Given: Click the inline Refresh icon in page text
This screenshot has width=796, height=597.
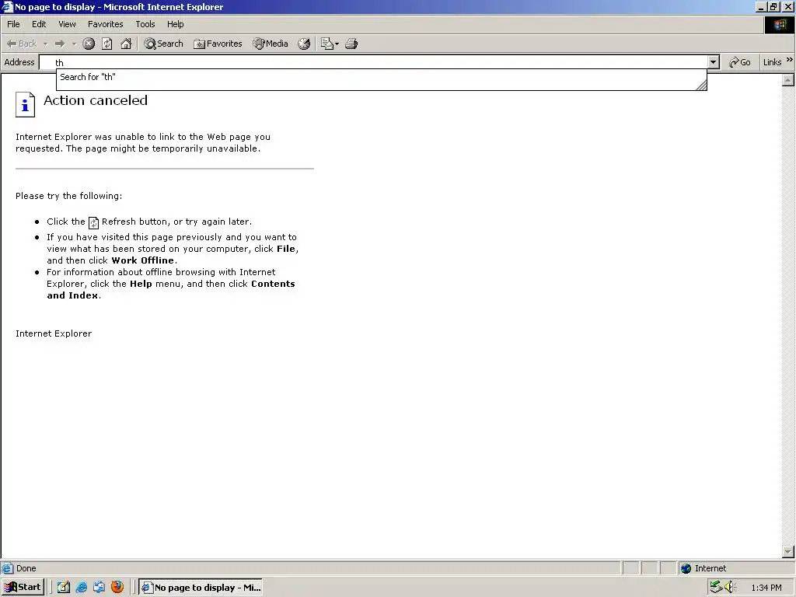Looking at the screenshot, I should click(93, 222).
